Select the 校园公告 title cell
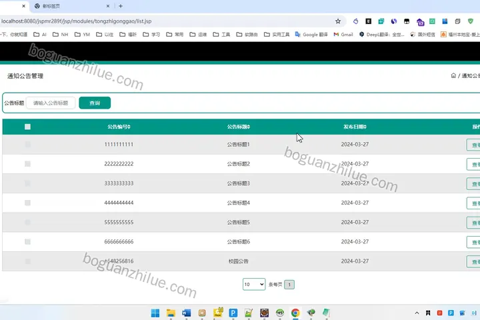Viewport: 480px width, 320px height. tap(239, 261)
